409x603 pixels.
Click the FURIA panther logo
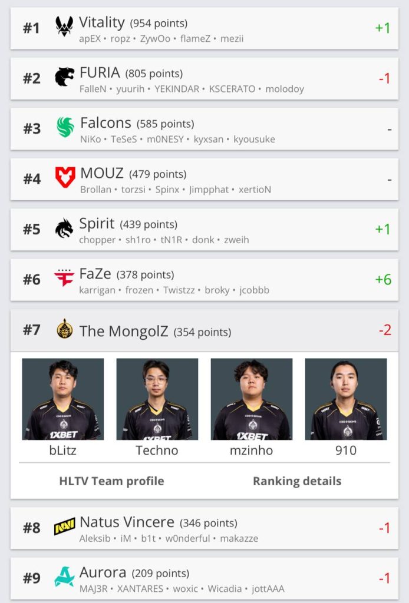(64, 77)
